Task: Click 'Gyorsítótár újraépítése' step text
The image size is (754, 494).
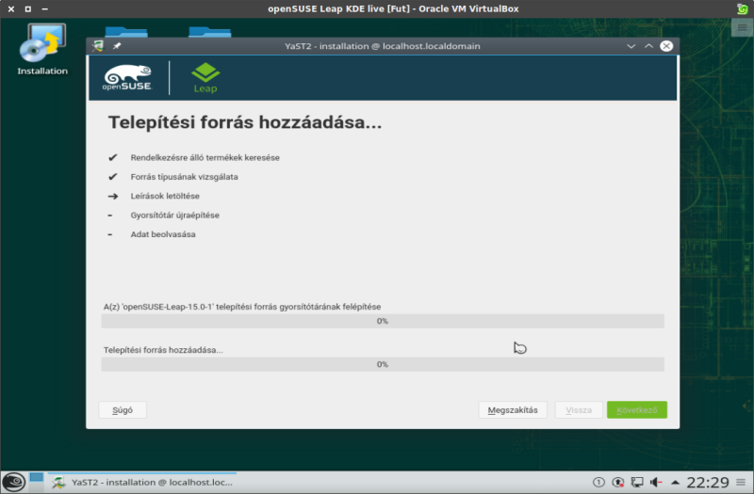Action: 175,215
